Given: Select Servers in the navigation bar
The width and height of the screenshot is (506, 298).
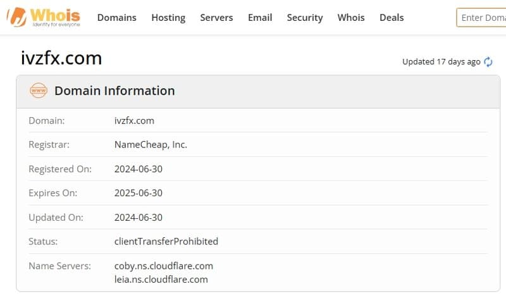Looking at the screenshot, I should (216, 18).
